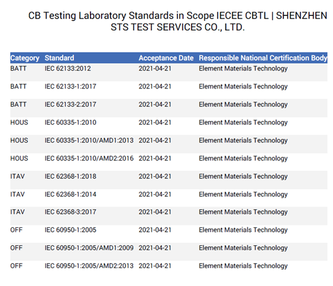Screen dimensions: 333x286
Task: Select the IEC 60335-1:2010 standard cell
Action: click(70, 122)
